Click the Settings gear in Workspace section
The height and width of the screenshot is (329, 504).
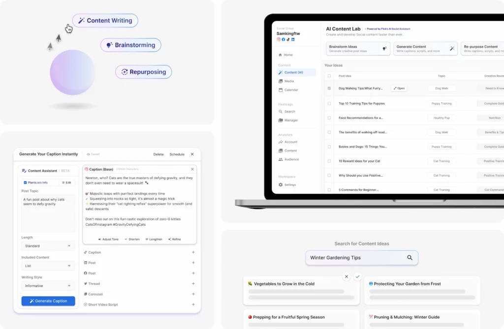click(281, 185)
